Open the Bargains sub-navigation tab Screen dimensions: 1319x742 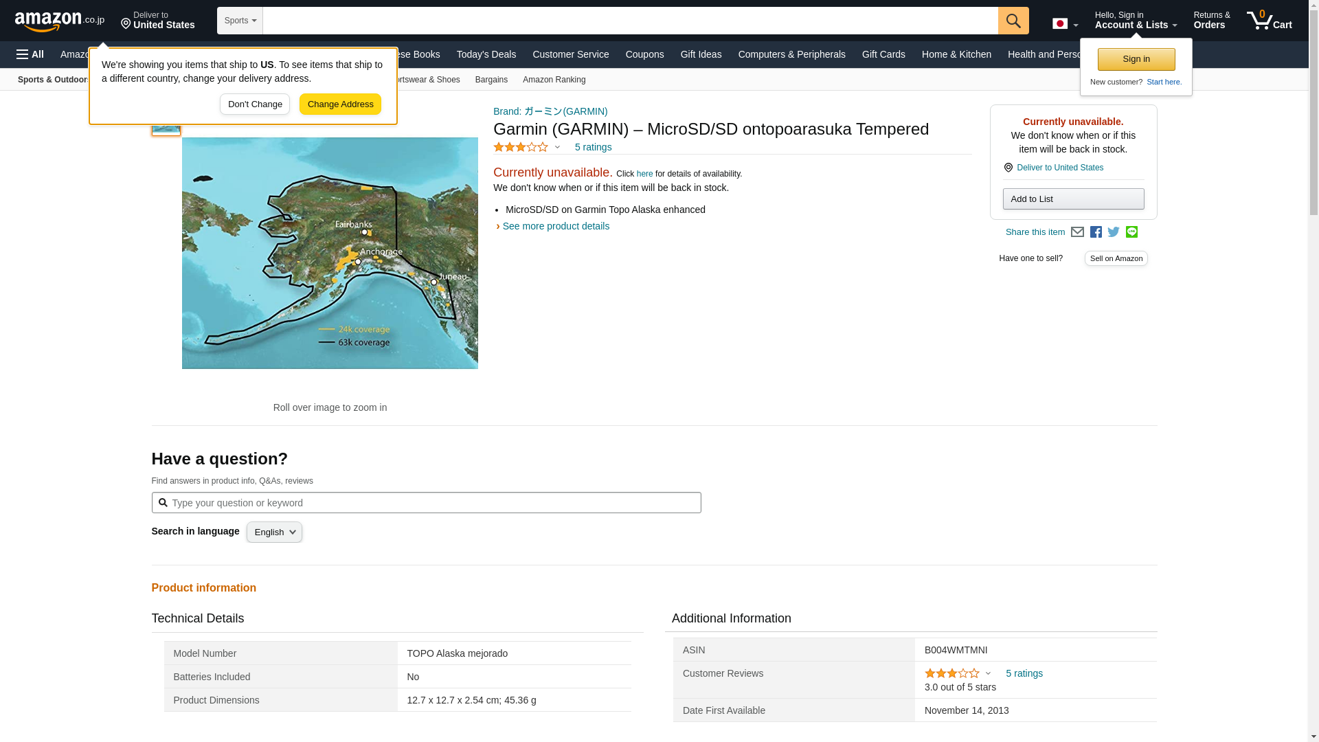click(x=491, y=80)
